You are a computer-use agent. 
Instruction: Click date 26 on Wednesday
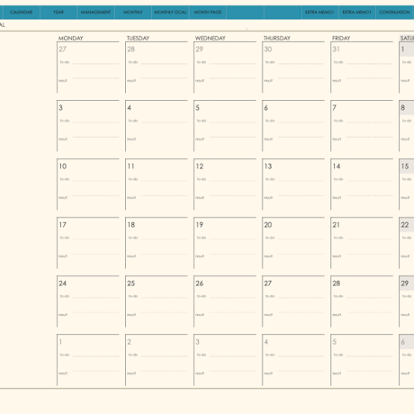200,283
